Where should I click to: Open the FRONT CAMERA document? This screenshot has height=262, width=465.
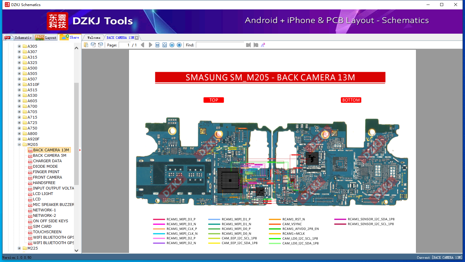click(x=47, y=177)
